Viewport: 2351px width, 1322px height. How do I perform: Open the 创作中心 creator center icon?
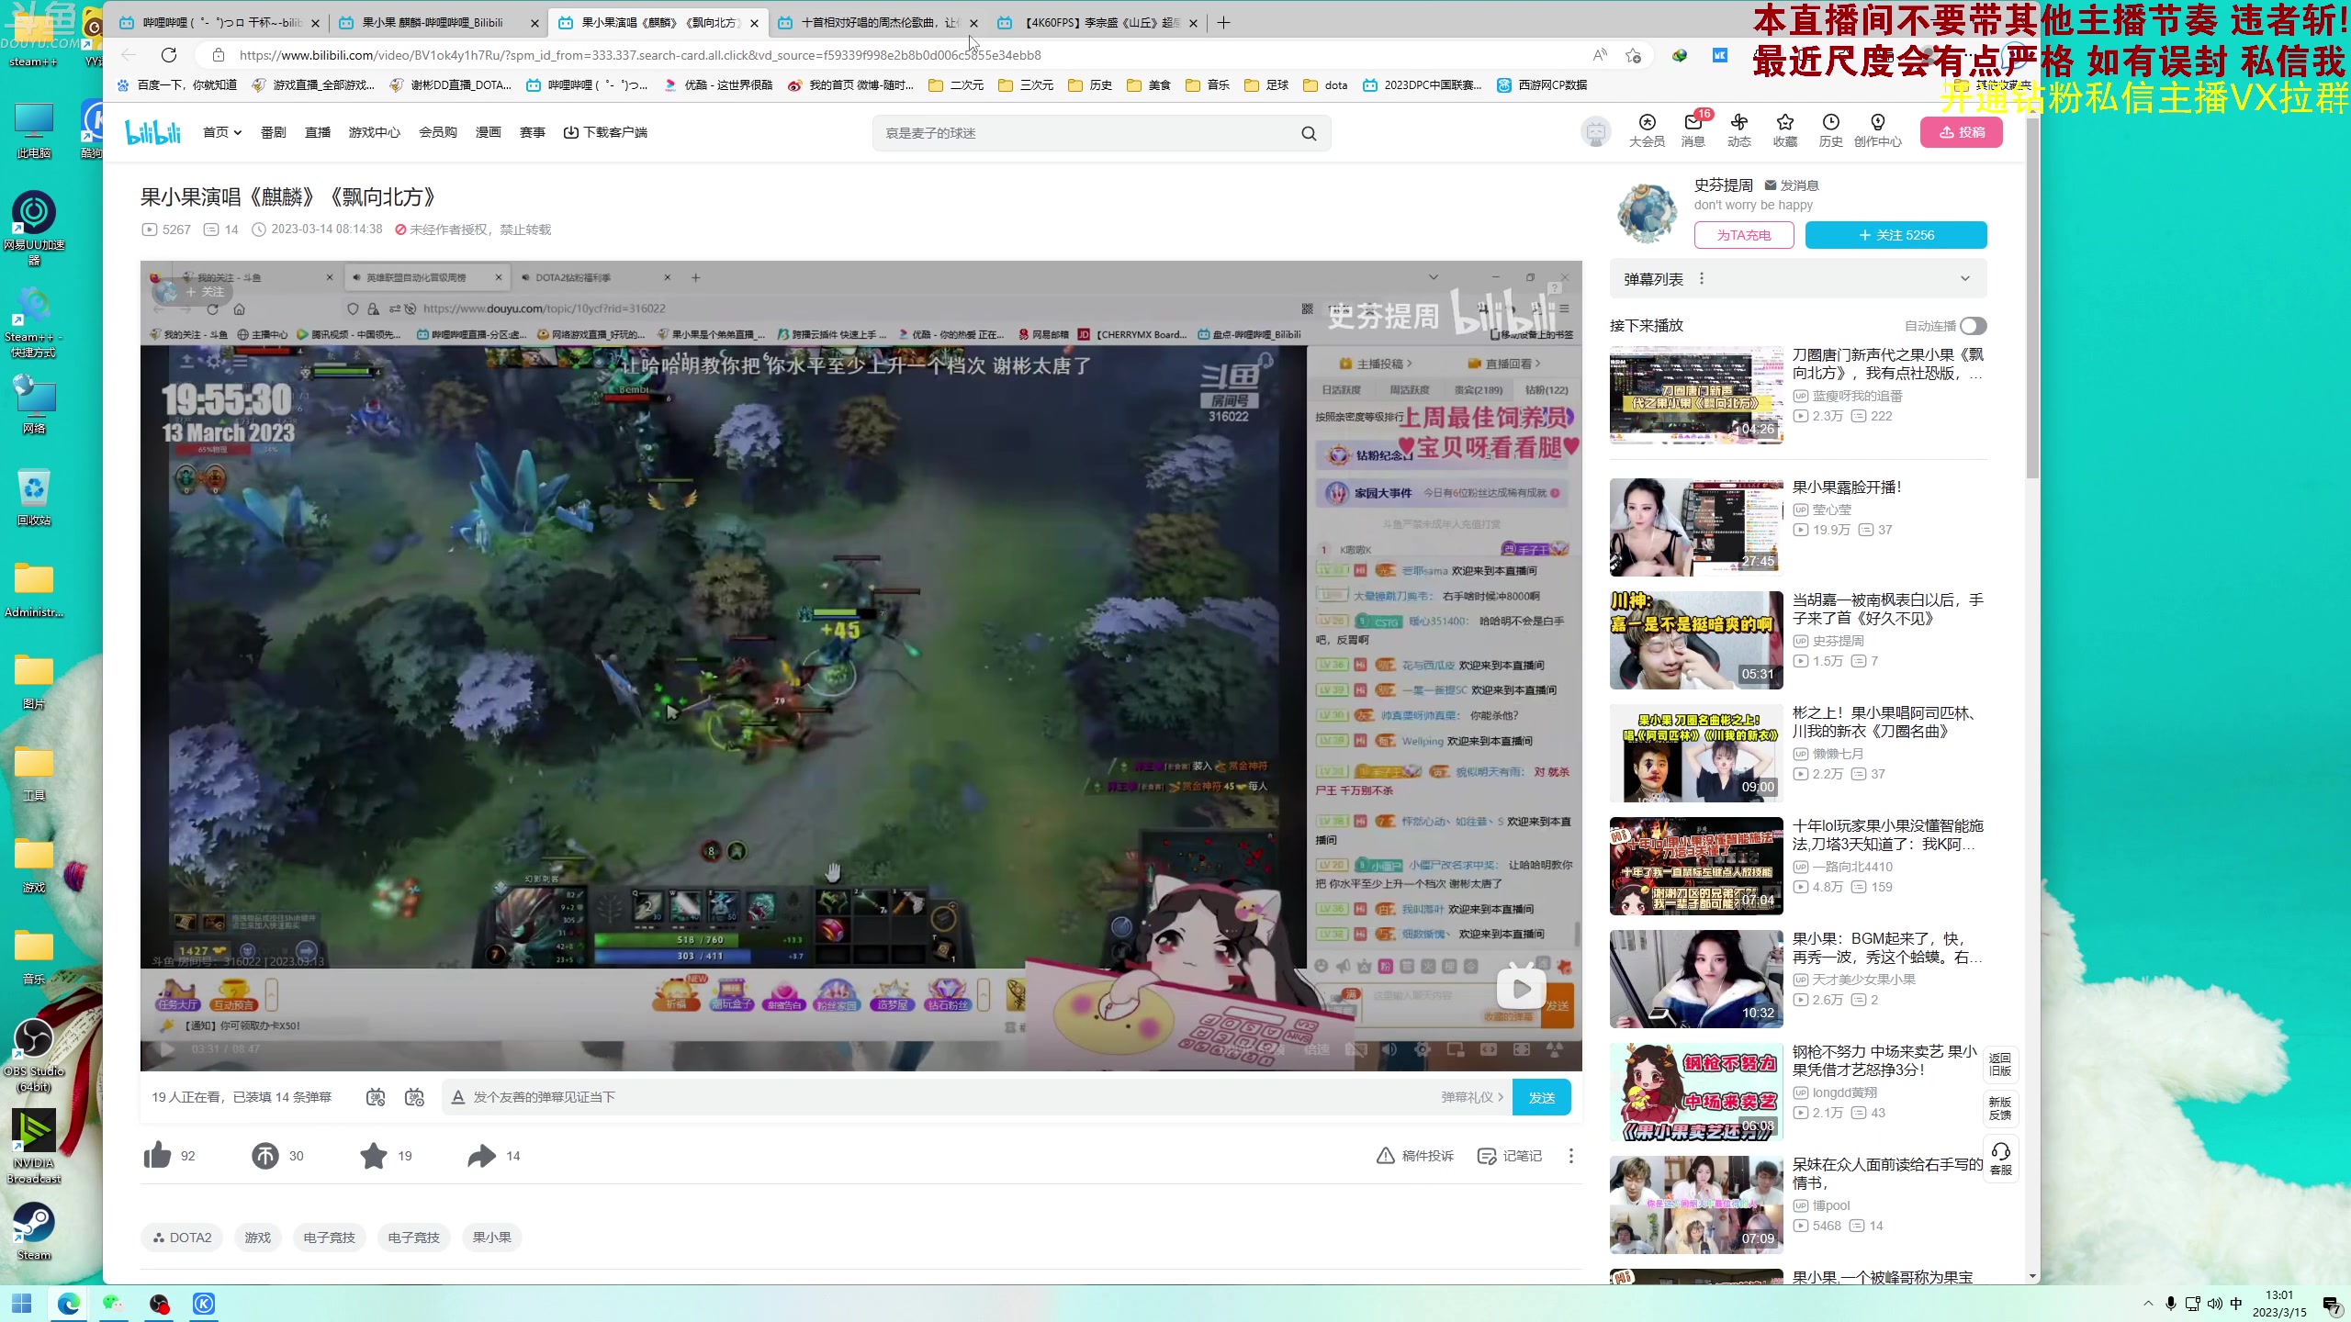click(1877, 130)
